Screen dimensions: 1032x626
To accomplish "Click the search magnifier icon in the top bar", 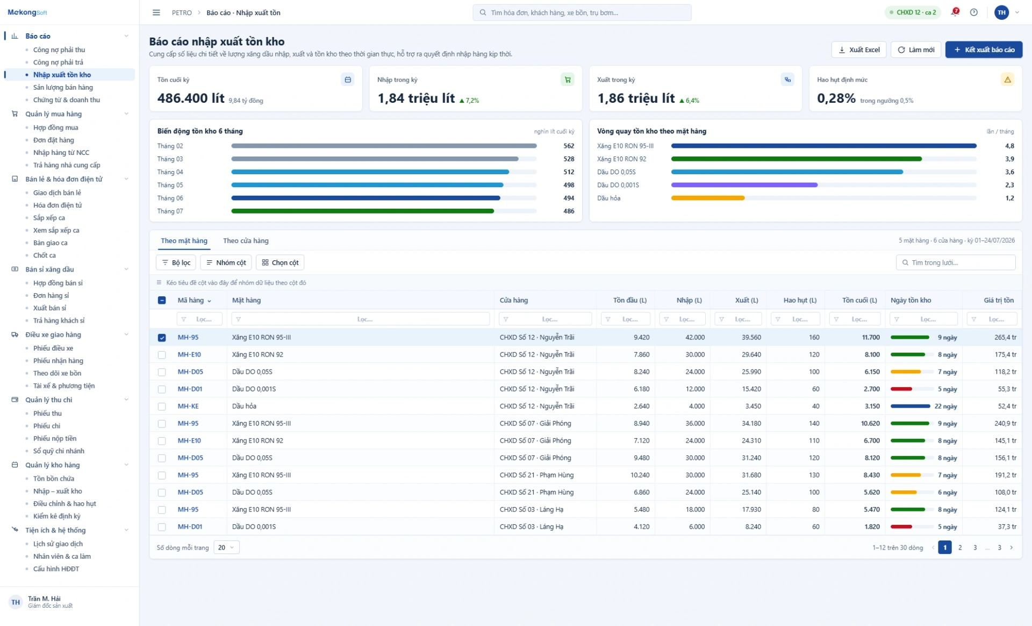I will coord(483,12).
